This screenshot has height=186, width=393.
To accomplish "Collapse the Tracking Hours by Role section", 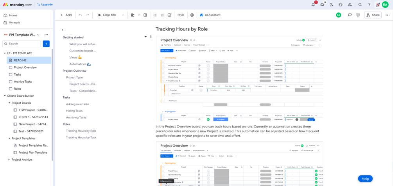I will tap(145, 37).
